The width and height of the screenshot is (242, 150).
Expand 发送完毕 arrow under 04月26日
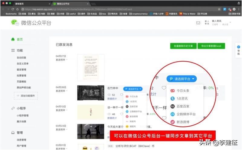[x=67, y=91]
